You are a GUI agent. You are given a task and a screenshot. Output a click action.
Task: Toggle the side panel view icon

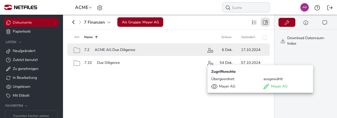pyautogui.click(x=265, y=22)
